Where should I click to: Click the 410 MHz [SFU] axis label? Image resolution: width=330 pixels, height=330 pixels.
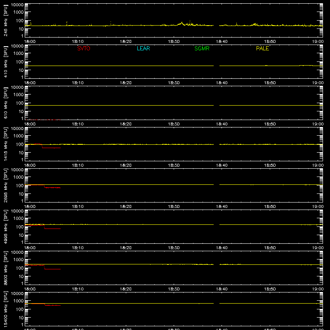pyautogui.click(x=6, y=61)
